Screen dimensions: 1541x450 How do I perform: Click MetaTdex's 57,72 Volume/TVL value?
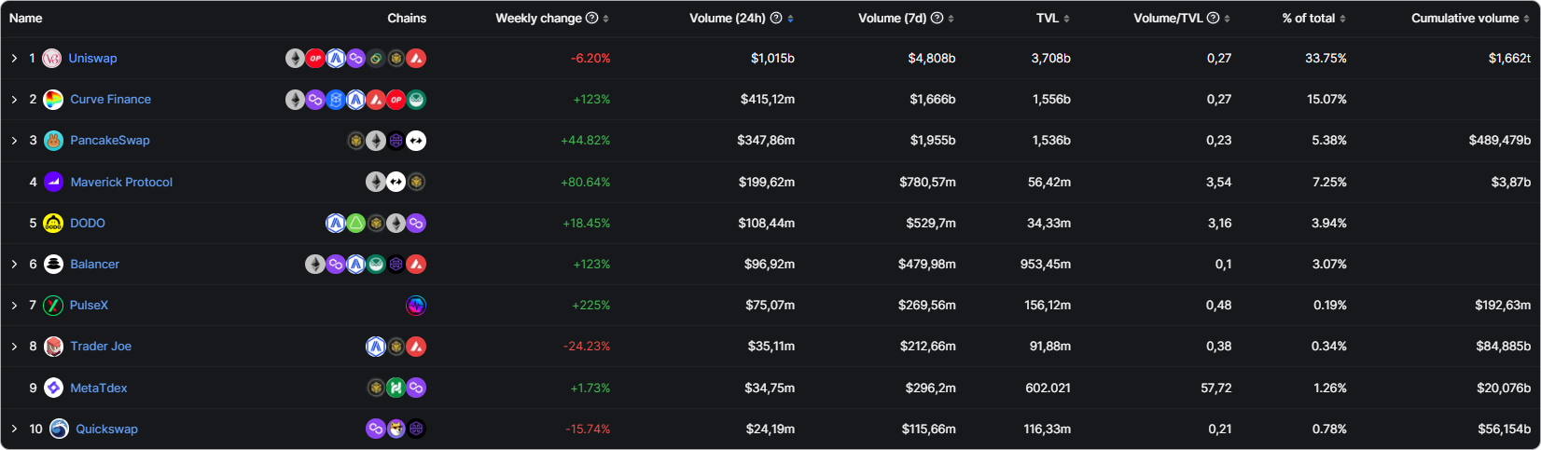tap(1216, 389)
